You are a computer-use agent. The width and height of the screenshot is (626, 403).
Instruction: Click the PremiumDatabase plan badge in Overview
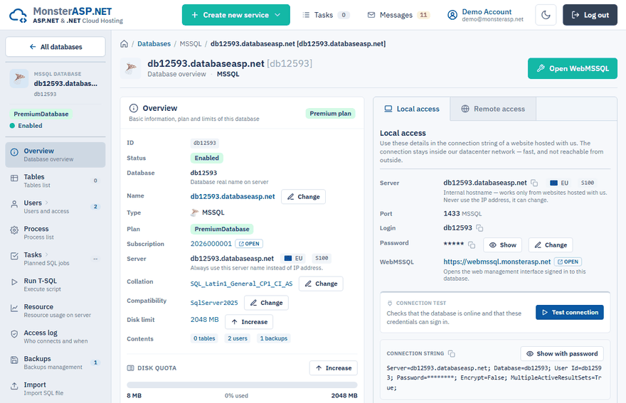pos(222,229)
